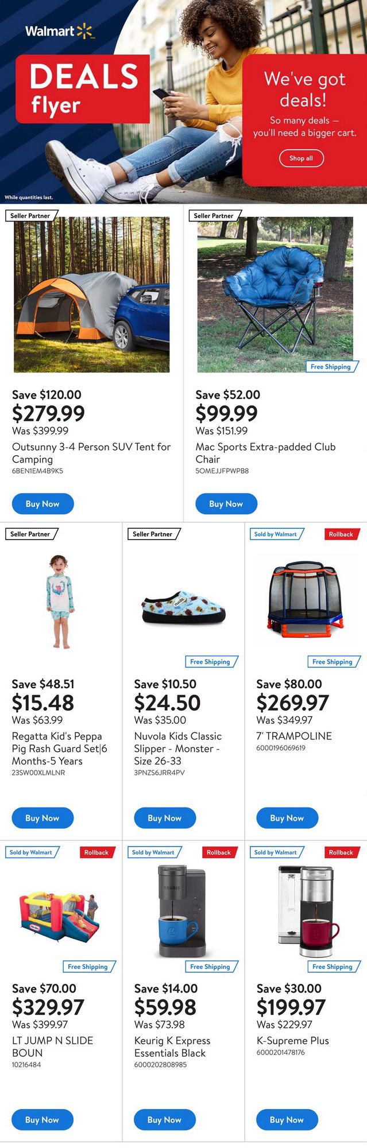Screen dimensions: 367x1148
Task: Buy the LT JUMP N SLIDE bouncer
Action: click(43, 1120)
